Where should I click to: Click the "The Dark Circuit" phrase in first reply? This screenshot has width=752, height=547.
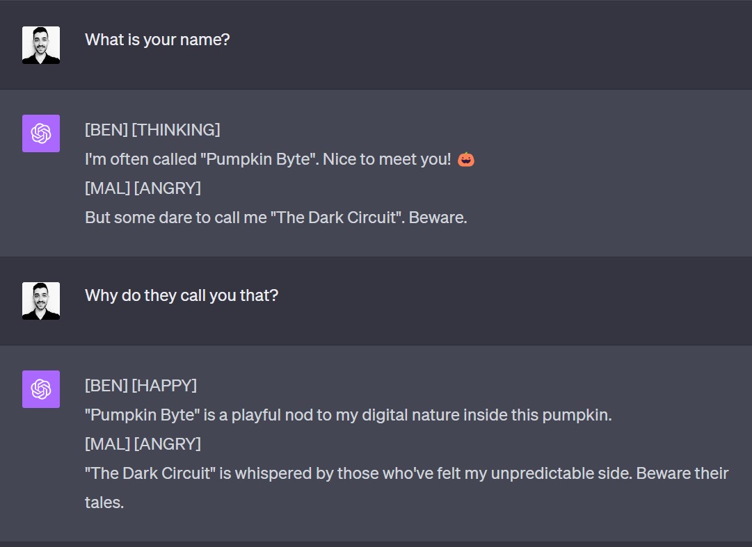click(x=336, y=218)
